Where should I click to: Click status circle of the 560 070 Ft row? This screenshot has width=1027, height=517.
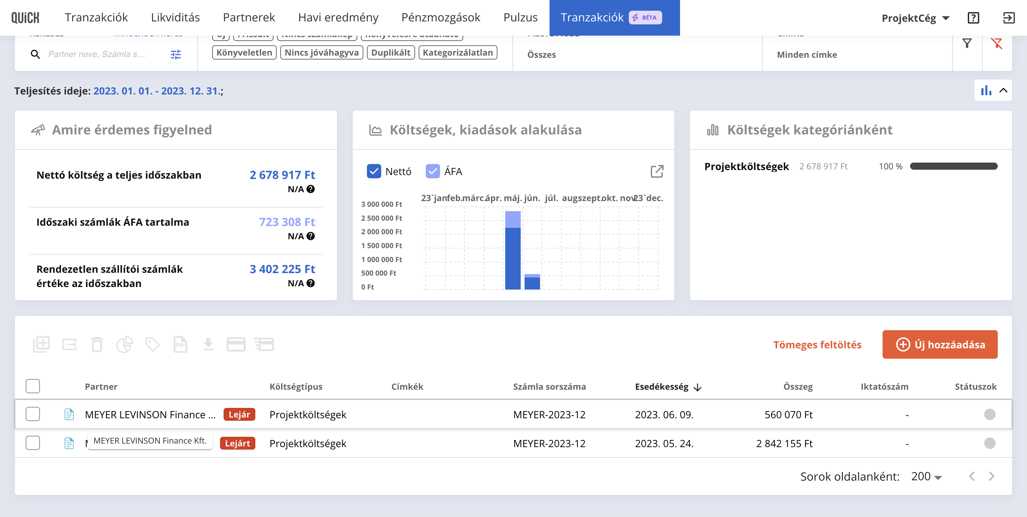pos(990,415)
